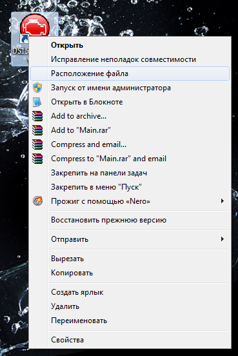Choose Создать ярлык
The width and height of the screenshot is (238, 356).
pos(130,292)
